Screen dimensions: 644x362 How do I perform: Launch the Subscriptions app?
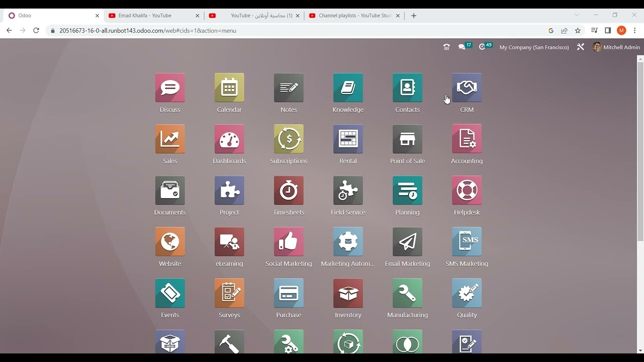coord(289,139)
